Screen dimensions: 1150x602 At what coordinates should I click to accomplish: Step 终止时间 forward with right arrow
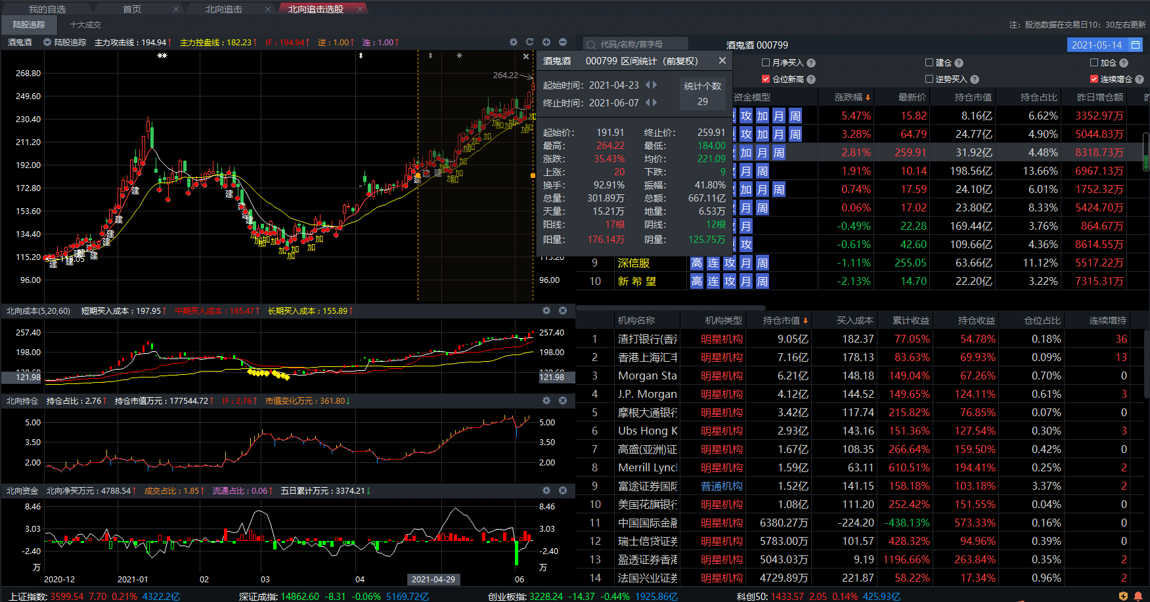[655, 102]
